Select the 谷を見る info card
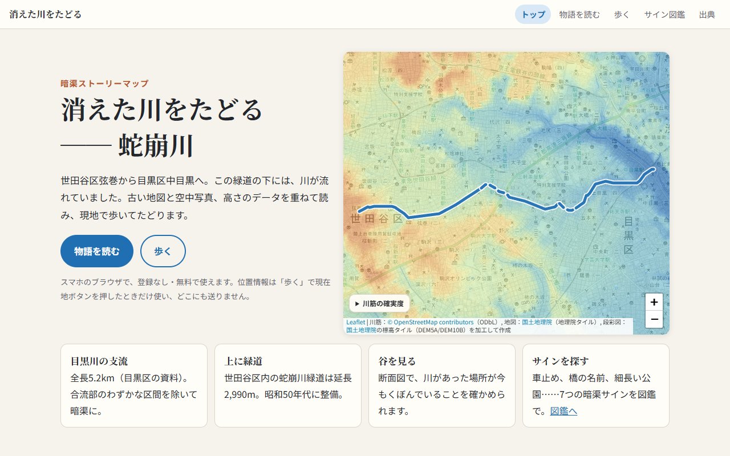730x456 pixels. [x=442, y=385]
